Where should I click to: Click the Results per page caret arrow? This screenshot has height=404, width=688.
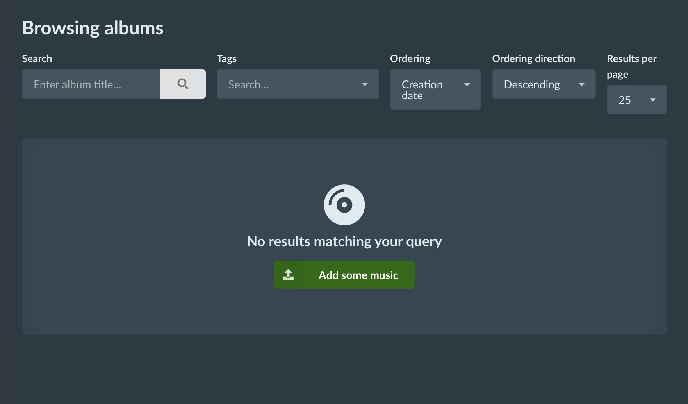652,100
